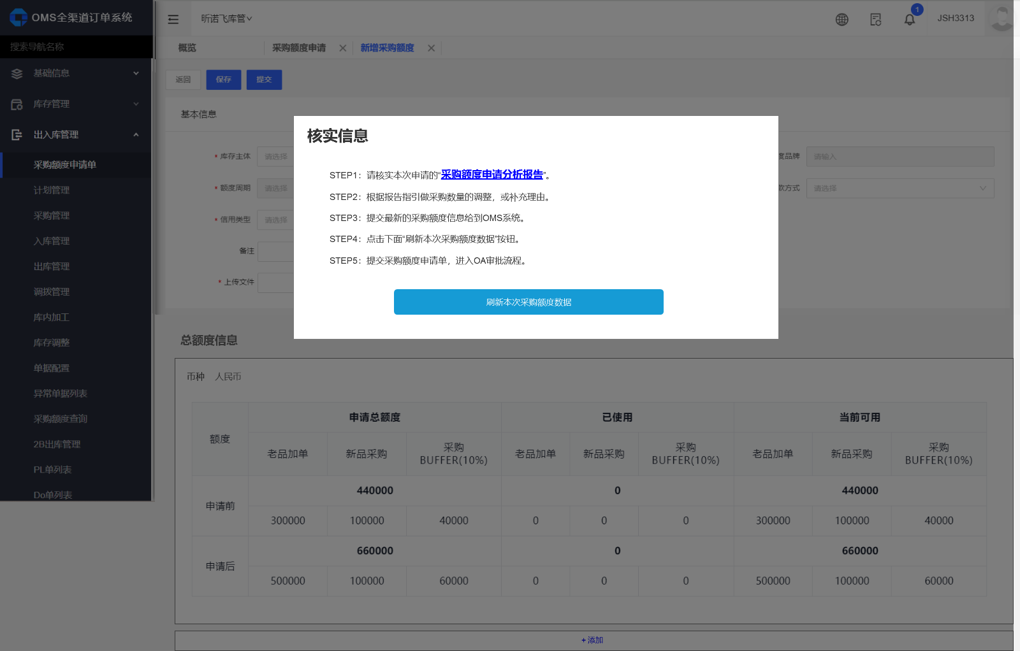The width and height of the screenshot is (1020, 651).
Task: Click the 刷新本次采购额度数据 button
Action: pos(528,302)
